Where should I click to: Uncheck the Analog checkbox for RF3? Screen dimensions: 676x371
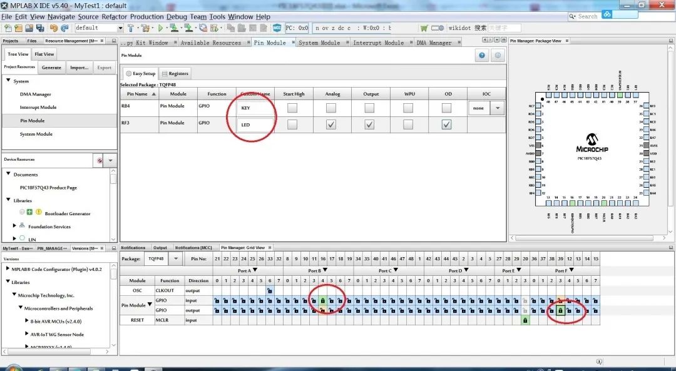(x=331, y=125)
